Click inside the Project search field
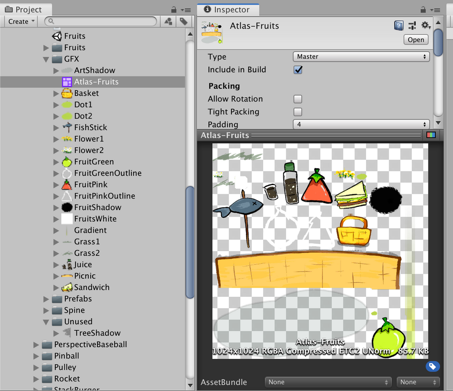This screenshot has width=453, height=391. pyautogui.click(x=100, y=21)
